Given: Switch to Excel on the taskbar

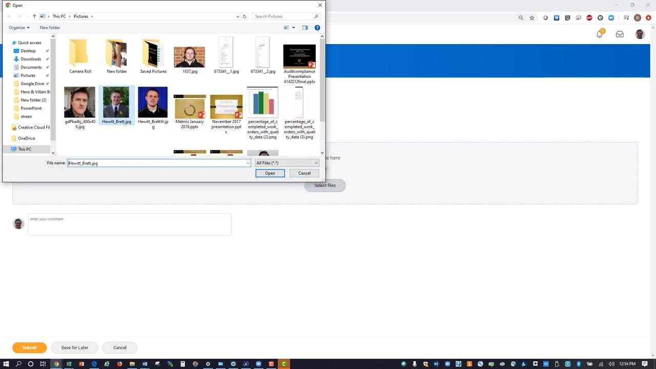Looking at the screenshot, I should 69,364.
